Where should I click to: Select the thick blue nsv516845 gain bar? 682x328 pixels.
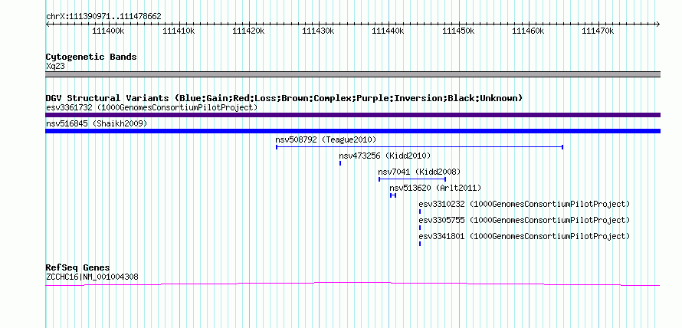(352, 131)
